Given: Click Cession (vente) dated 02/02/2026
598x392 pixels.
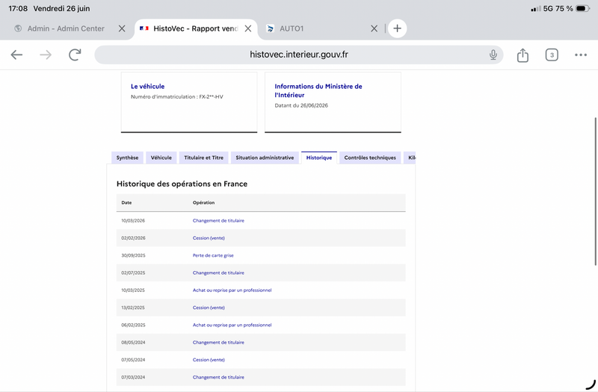Looking at the screenshot, I should 209,238.
